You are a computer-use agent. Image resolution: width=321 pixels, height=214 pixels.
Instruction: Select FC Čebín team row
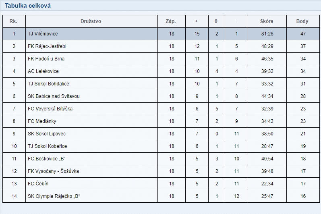[161, 184]
